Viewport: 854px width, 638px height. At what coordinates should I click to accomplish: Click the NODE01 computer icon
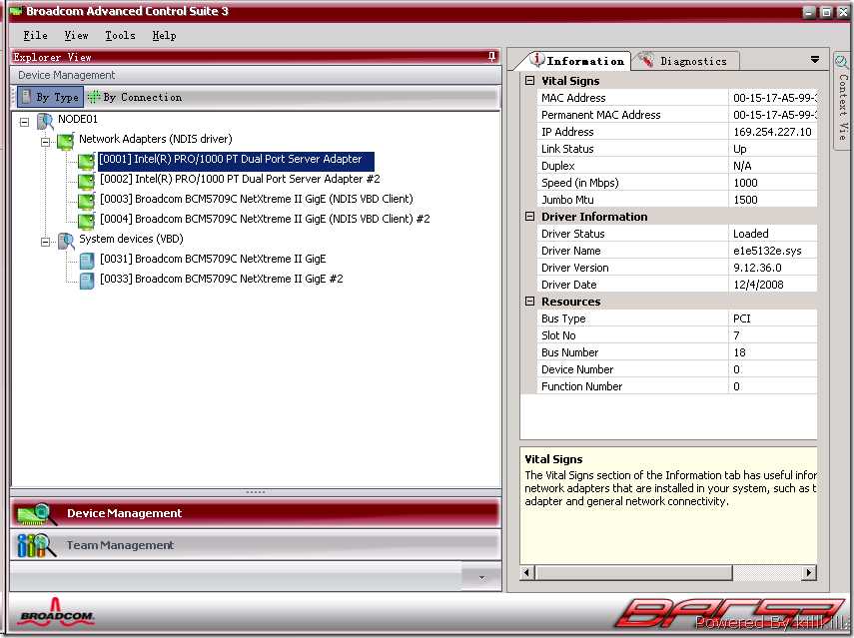pos(45,121)
